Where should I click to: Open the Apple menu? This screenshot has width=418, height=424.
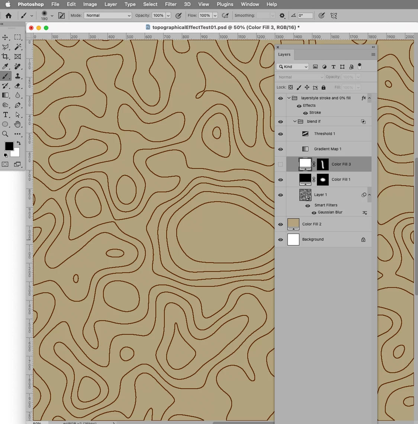tap(8, 4)
